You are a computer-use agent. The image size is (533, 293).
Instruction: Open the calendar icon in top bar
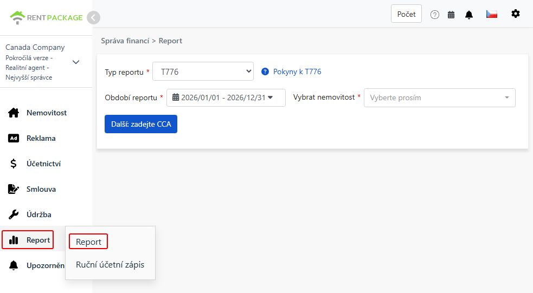pos(451,15)
